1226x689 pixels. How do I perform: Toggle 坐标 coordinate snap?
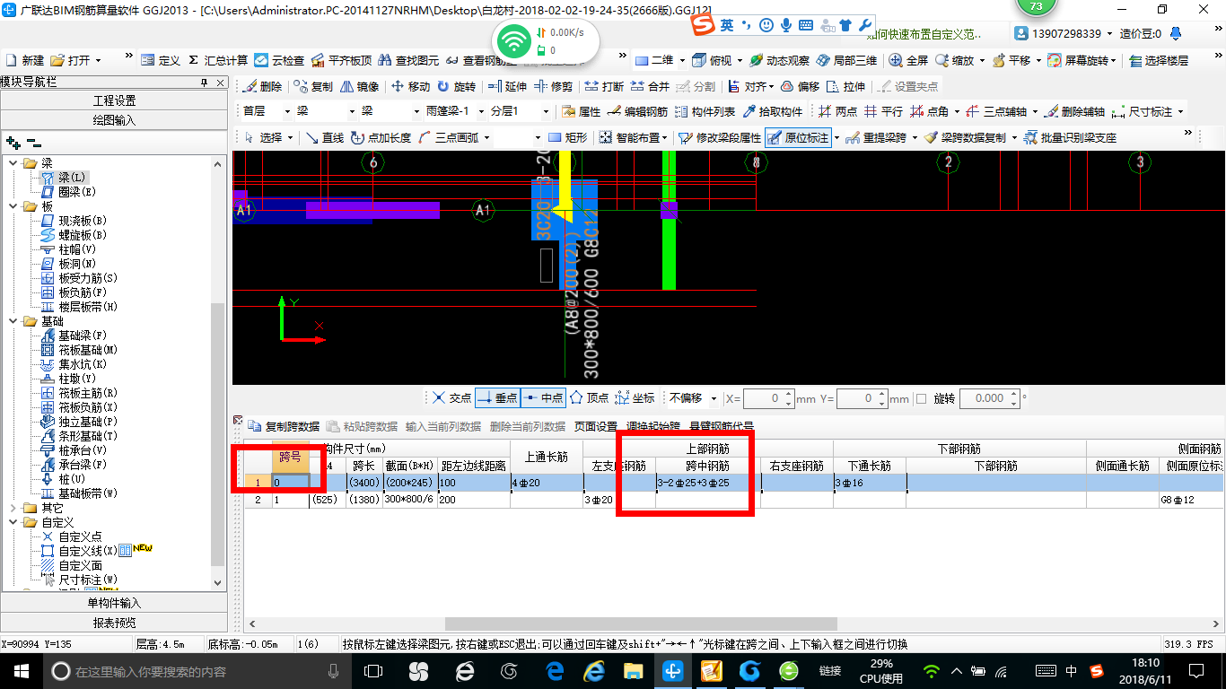[635, 397]
